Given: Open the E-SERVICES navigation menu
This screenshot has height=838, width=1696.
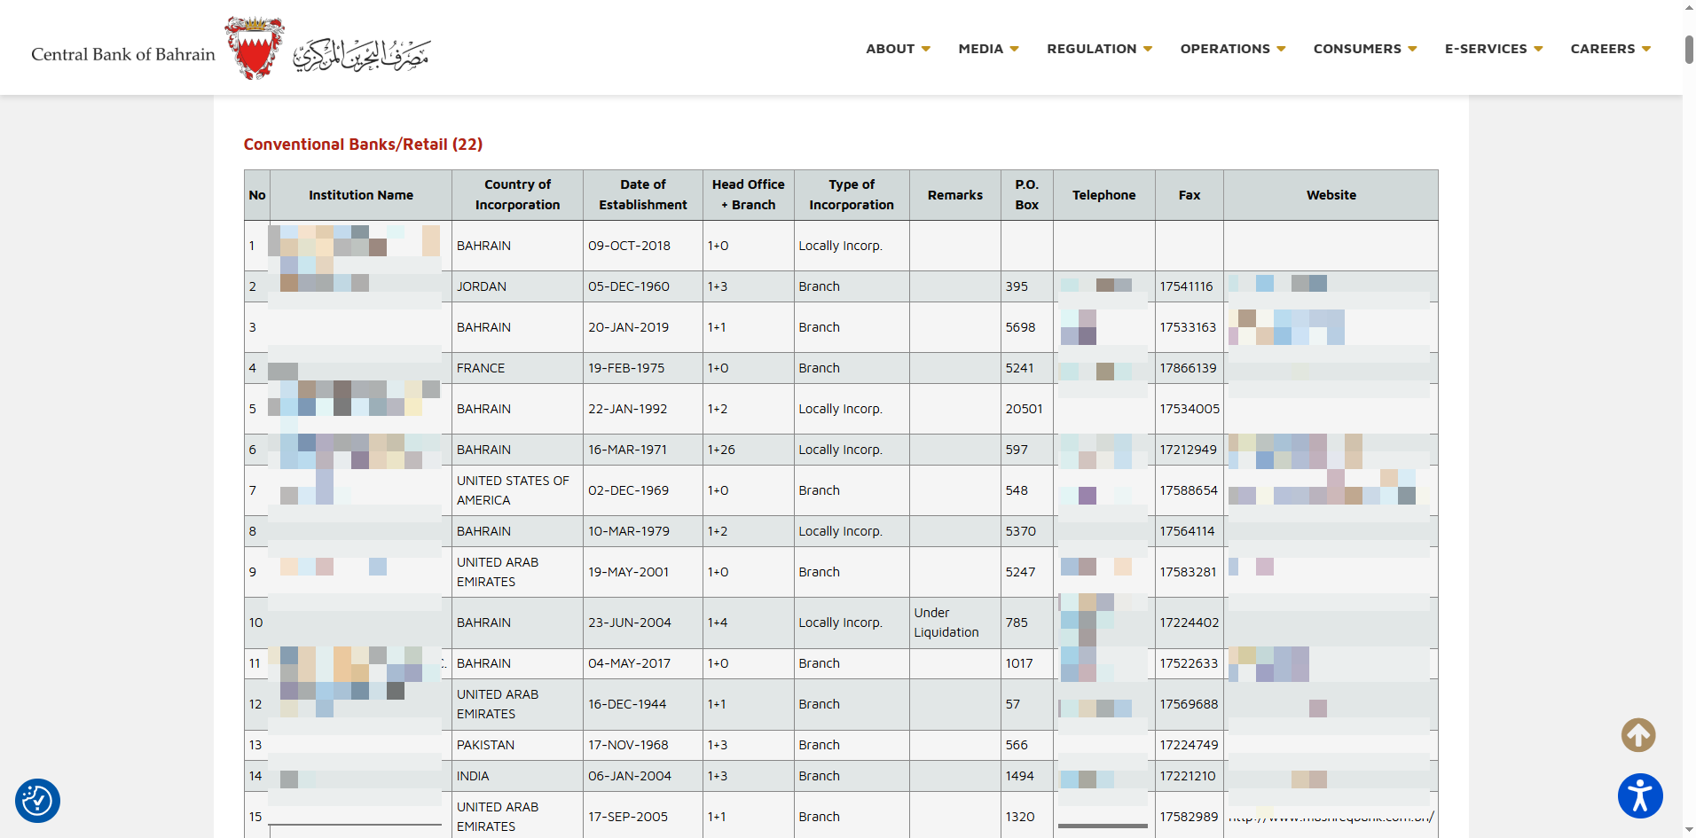Looking at the screenshot, I should (x=1493, y=49).
